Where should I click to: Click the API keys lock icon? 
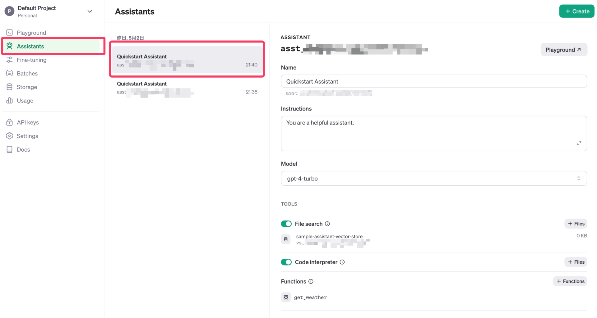[x=10, y=122]
